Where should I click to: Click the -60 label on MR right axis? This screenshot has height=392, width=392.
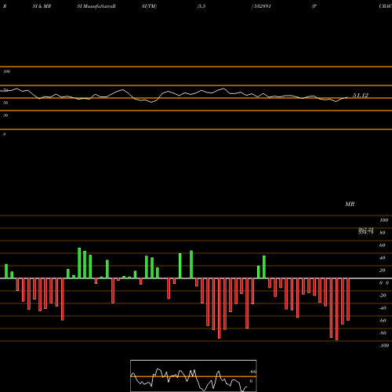383,321
